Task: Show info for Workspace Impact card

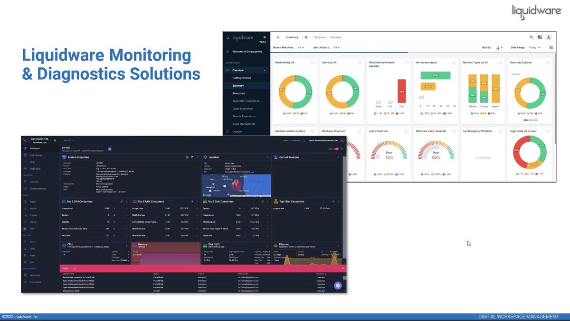Action: 453,63
